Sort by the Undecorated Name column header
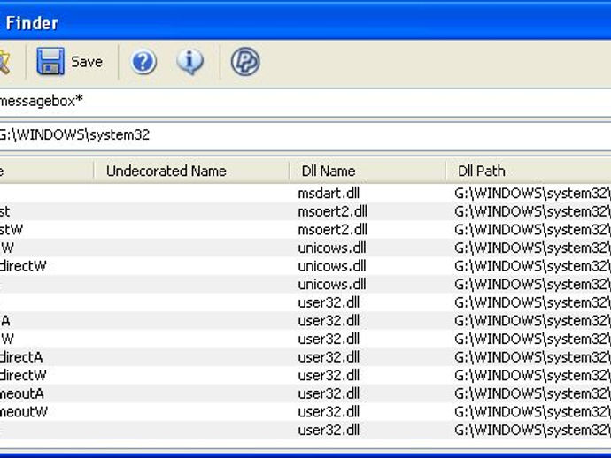 191,171
